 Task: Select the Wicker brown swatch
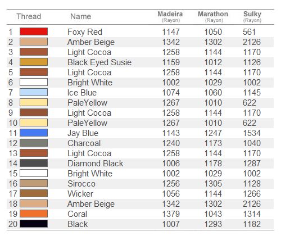(x=34, y=193)
